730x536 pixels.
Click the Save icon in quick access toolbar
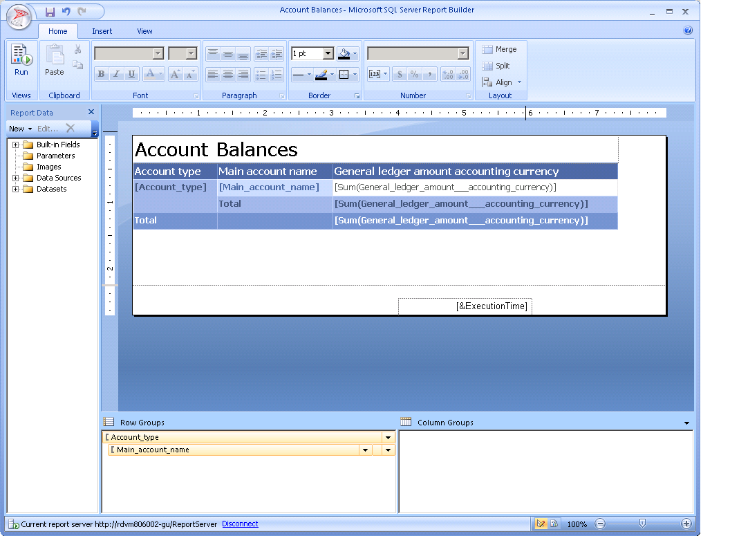[50, 12]
